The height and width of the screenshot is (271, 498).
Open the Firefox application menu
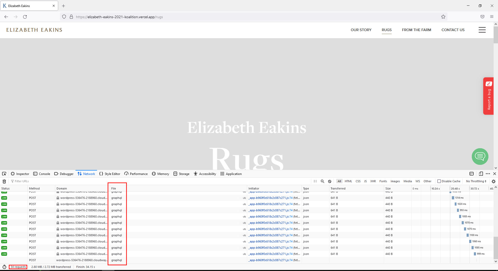tap(492, 17)
